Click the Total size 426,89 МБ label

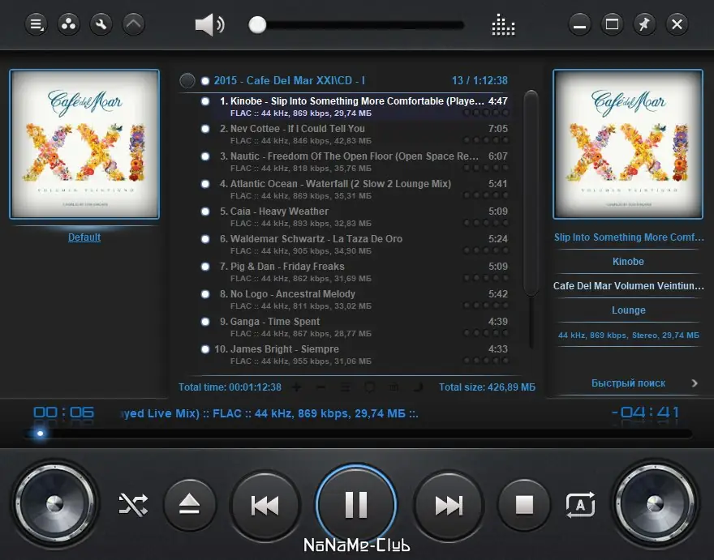(487, 387)
